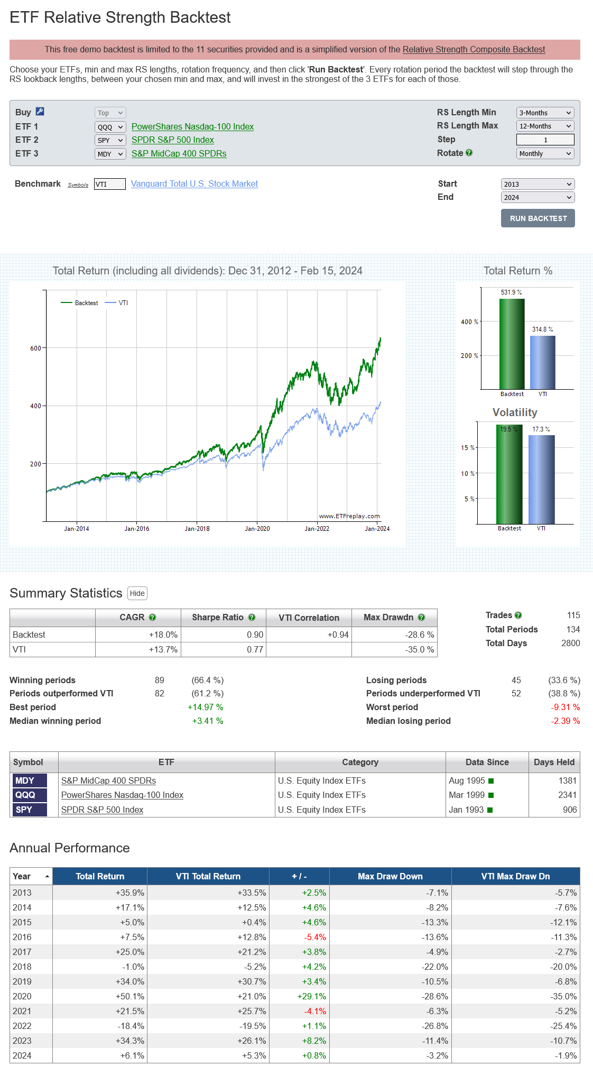Click the Sharpe Ratio help icon
Screen dimensions: 593x1066
pyautogui.click(x=252, y=617)
